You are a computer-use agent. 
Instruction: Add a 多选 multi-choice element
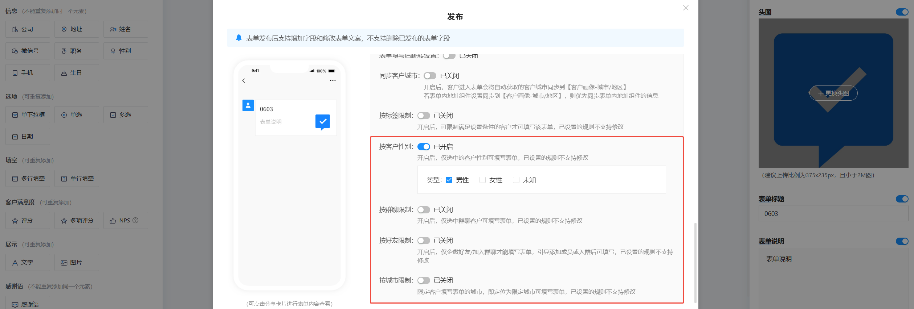126,115
